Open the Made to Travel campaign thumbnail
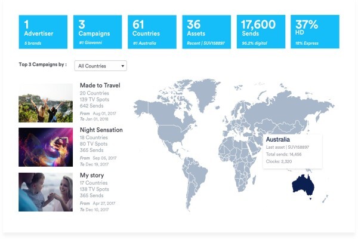 (x=46, y=103)
